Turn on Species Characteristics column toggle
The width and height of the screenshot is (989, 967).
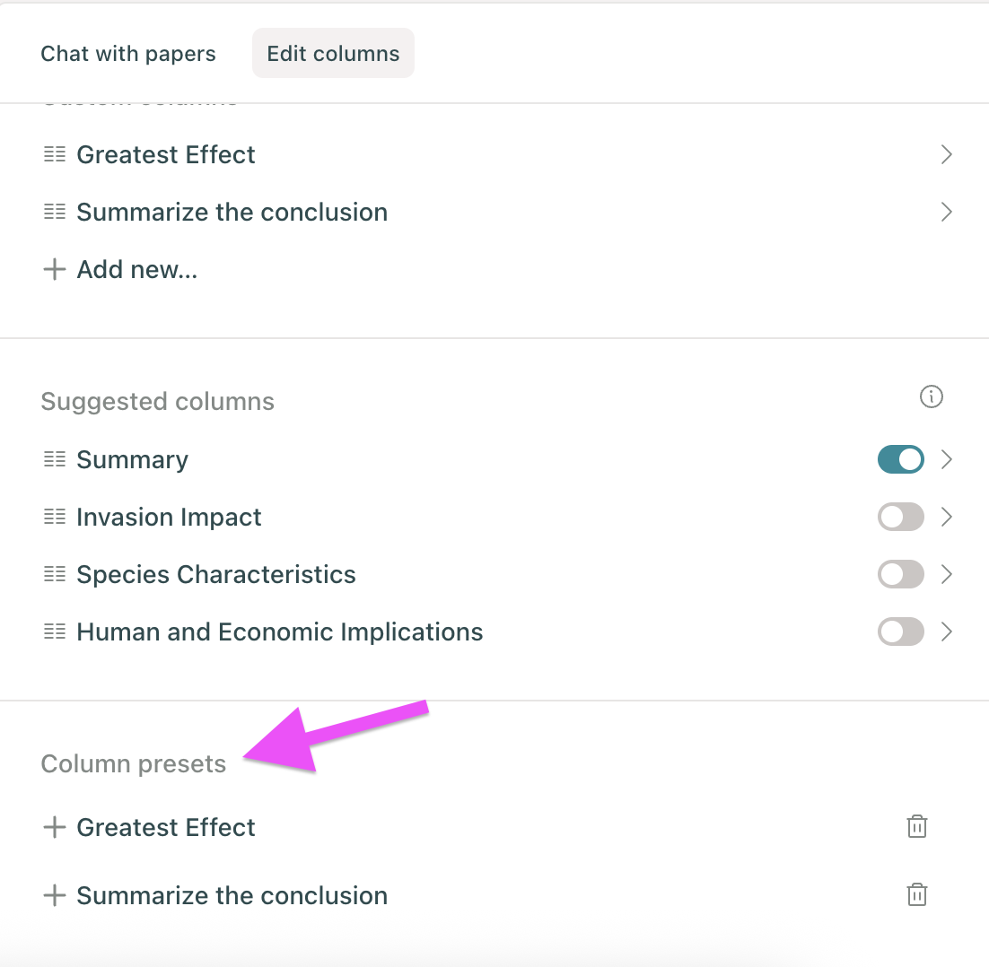900,574
